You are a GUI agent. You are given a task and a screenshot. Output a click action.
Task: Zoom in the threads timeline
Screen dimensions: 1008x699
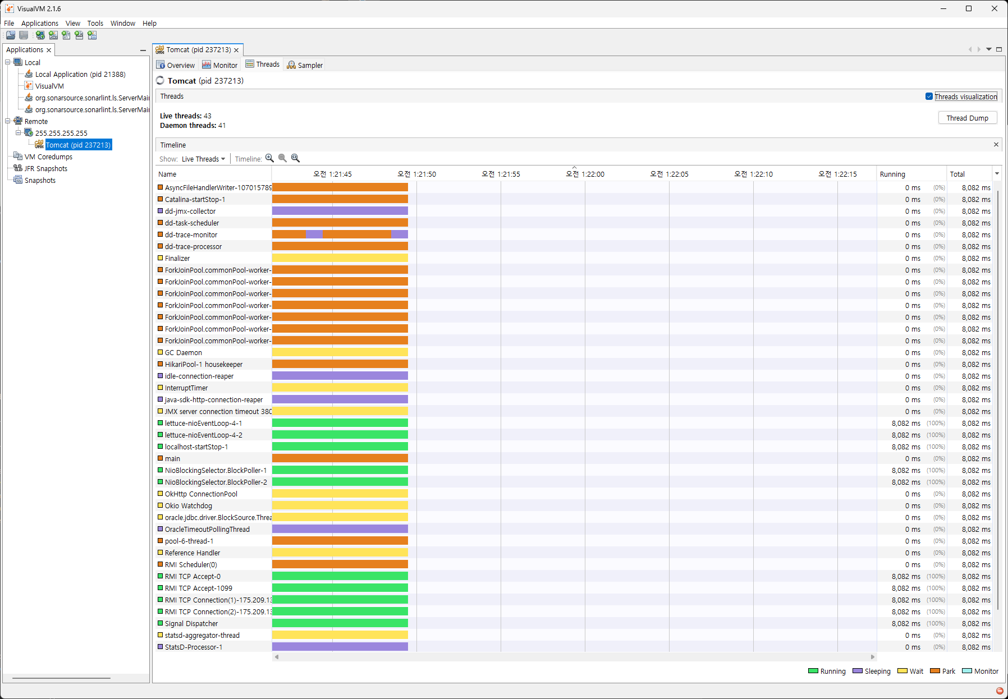coord(269,159)
